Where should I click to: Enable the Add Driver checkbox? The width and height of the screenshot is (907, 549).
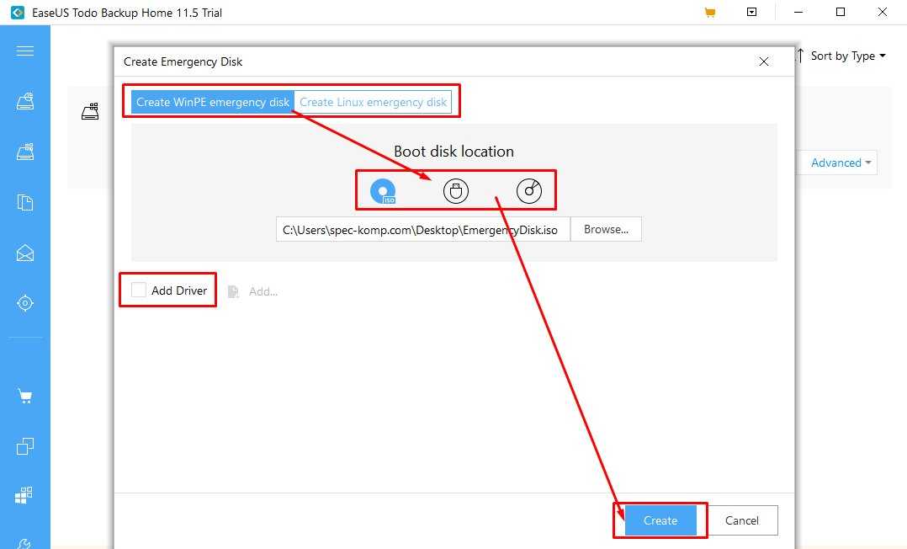pyautogui.click(x=139, y=290)
